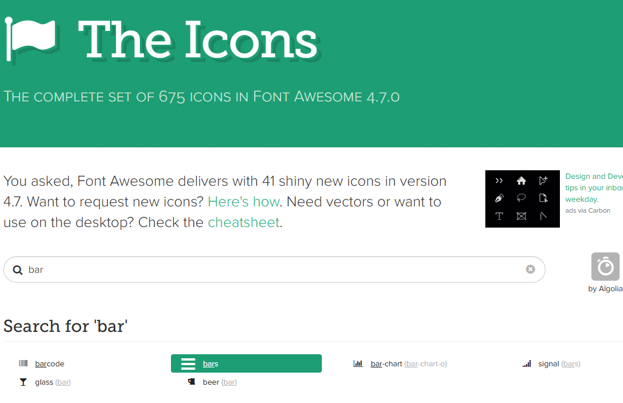
Task: Select the beer mug icon result
Action: click(192, 381)
